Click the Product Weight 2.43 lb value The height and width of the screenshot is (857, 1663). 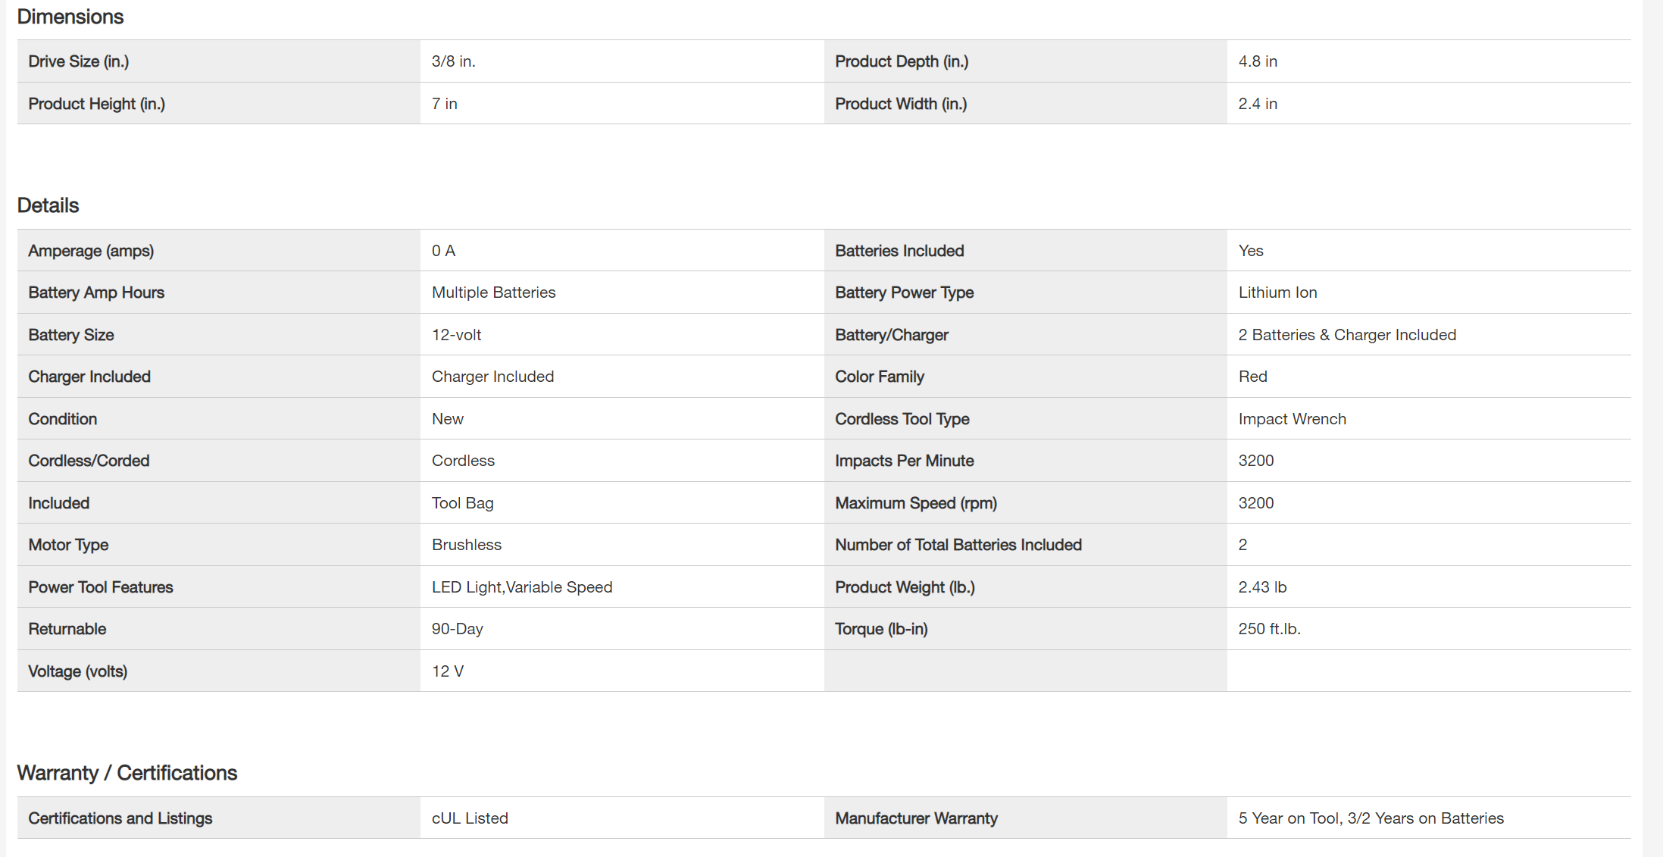click(1262, 587)
